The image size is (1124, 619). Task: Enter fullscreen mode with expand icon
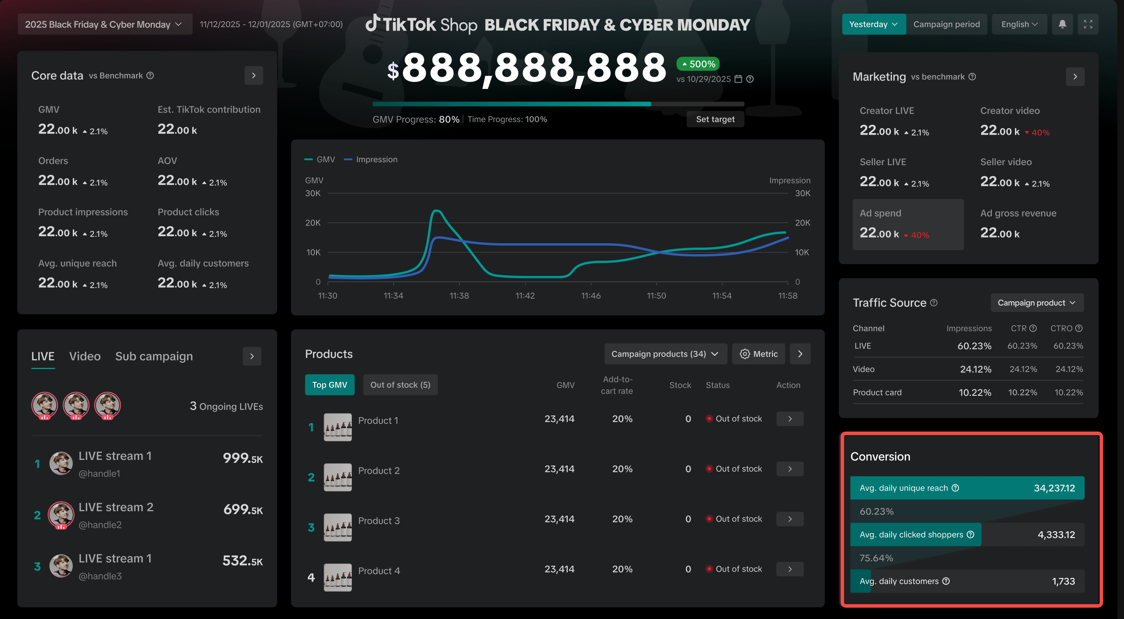tap(1088, 24)
